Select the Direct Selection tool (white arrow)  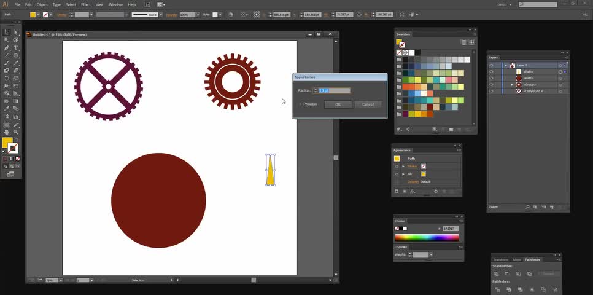point(16,33)
